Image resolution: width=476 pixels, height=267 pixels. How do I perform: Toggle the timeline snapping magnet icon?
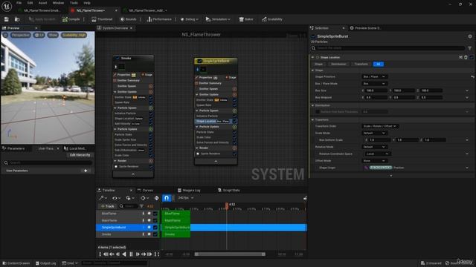pos(167,198)
